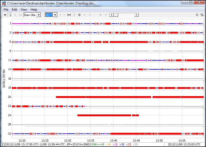Click the fit horizontal range icon
The height and width of the screenshot is (147, 206).
pyautogui.click(x=69, y=15)
